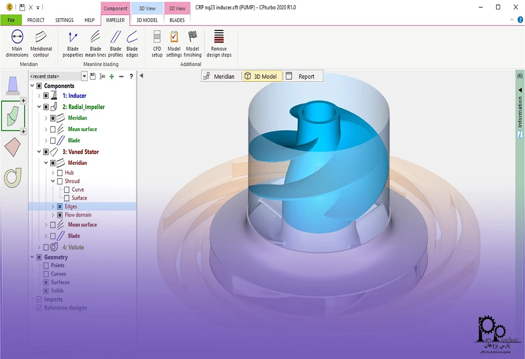Launch CFD setup
This screenshot has height=359, width=525.
pyautogui.click(x=157, y=44)
